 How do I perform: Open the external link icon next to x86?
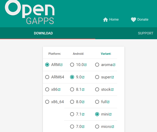click(59, 89)
